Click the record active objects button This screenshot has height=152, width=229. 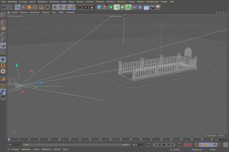point(185,145)
